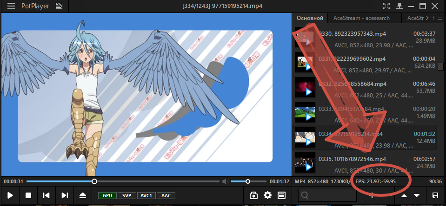The width and height of the screenshot is (446, 206).
Task: Open the playlist tab options menu
Action: [x=440, y=18]
